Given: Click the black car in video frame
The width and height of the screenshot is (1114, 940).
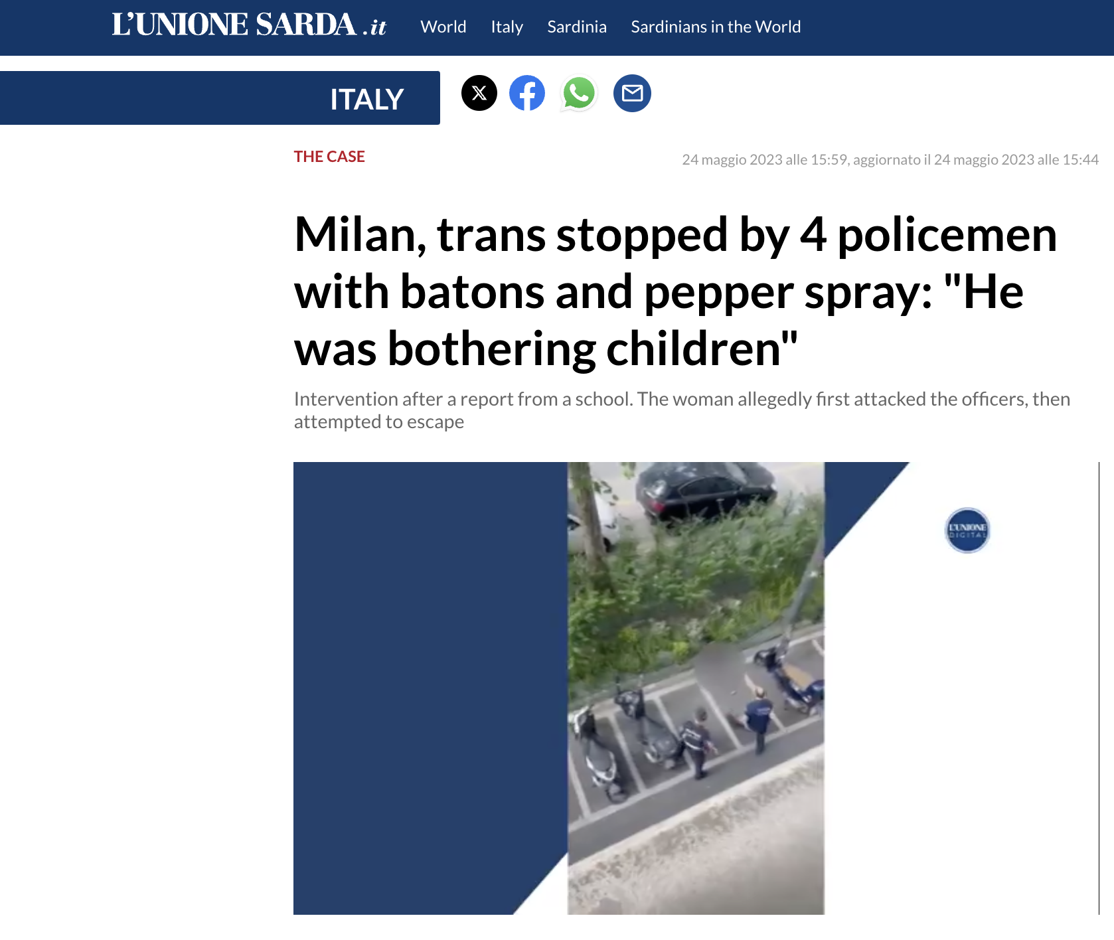Looking at the screenshot, I should [x=705, y=492].
